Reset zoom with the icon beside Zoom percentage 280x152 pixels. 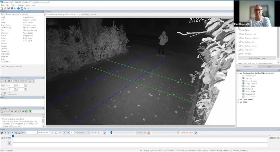click(196, 133)
